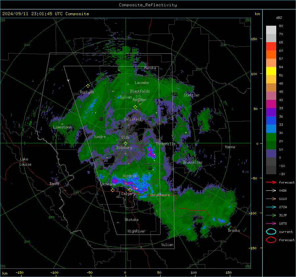Click the 80 dBZ light grey swatch
Screen dimensions: 296x277
(271, 30)
